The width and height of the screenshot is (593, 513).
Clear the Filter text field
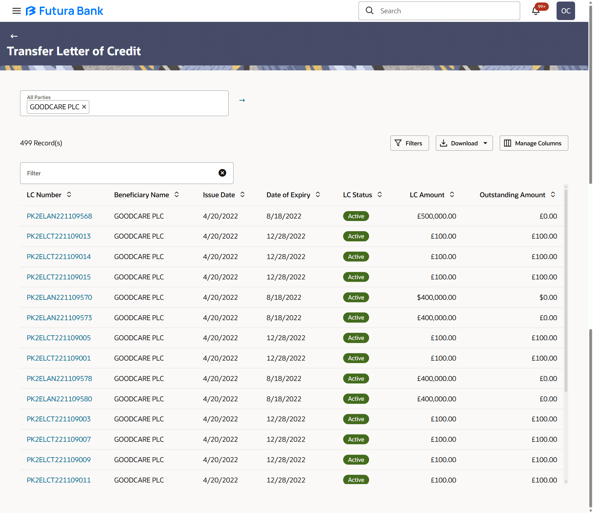point(222,173)
